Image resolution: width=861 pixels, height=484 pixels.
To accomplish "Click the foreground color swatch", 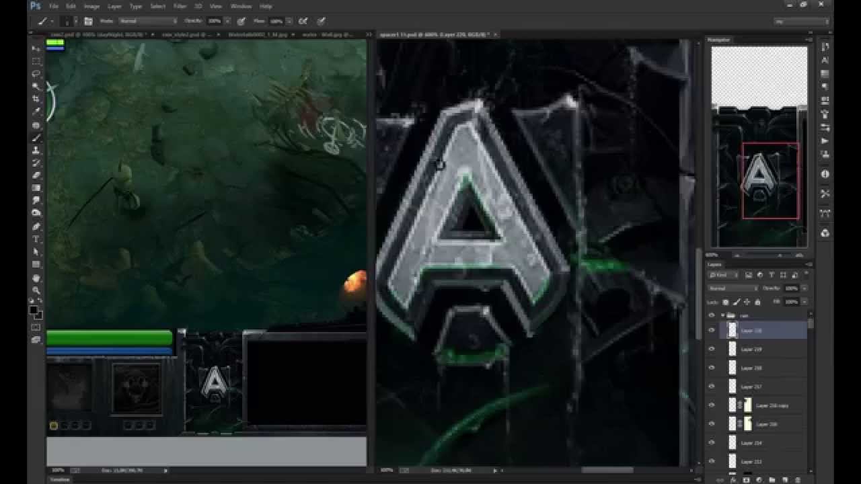I will [34, 310].
